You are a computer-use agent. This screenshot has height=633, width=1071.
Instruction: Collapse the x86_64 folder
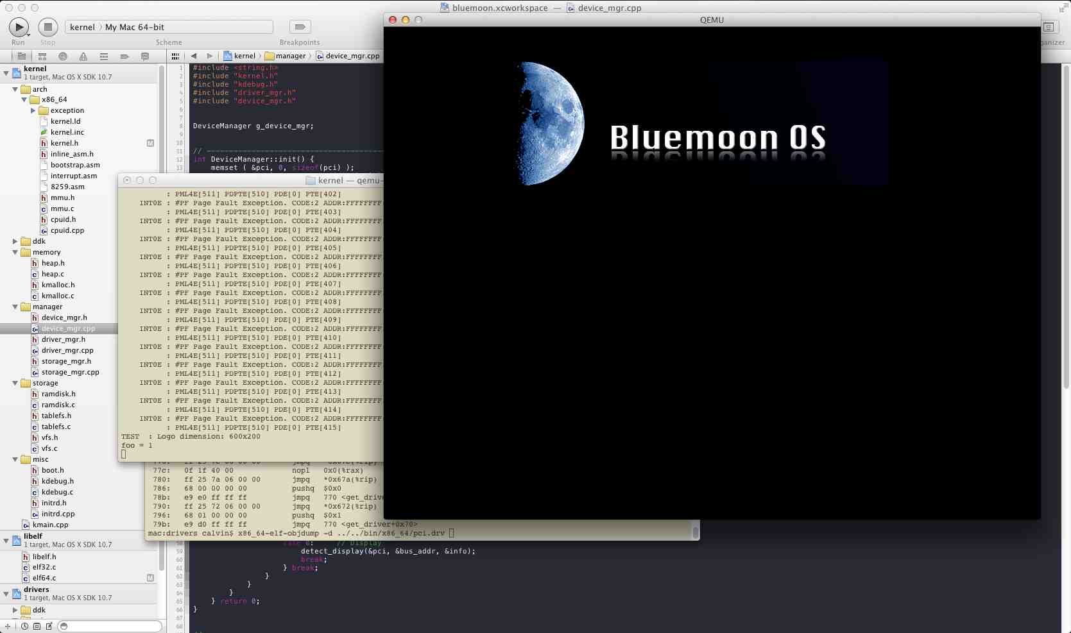tap(24, 100)
